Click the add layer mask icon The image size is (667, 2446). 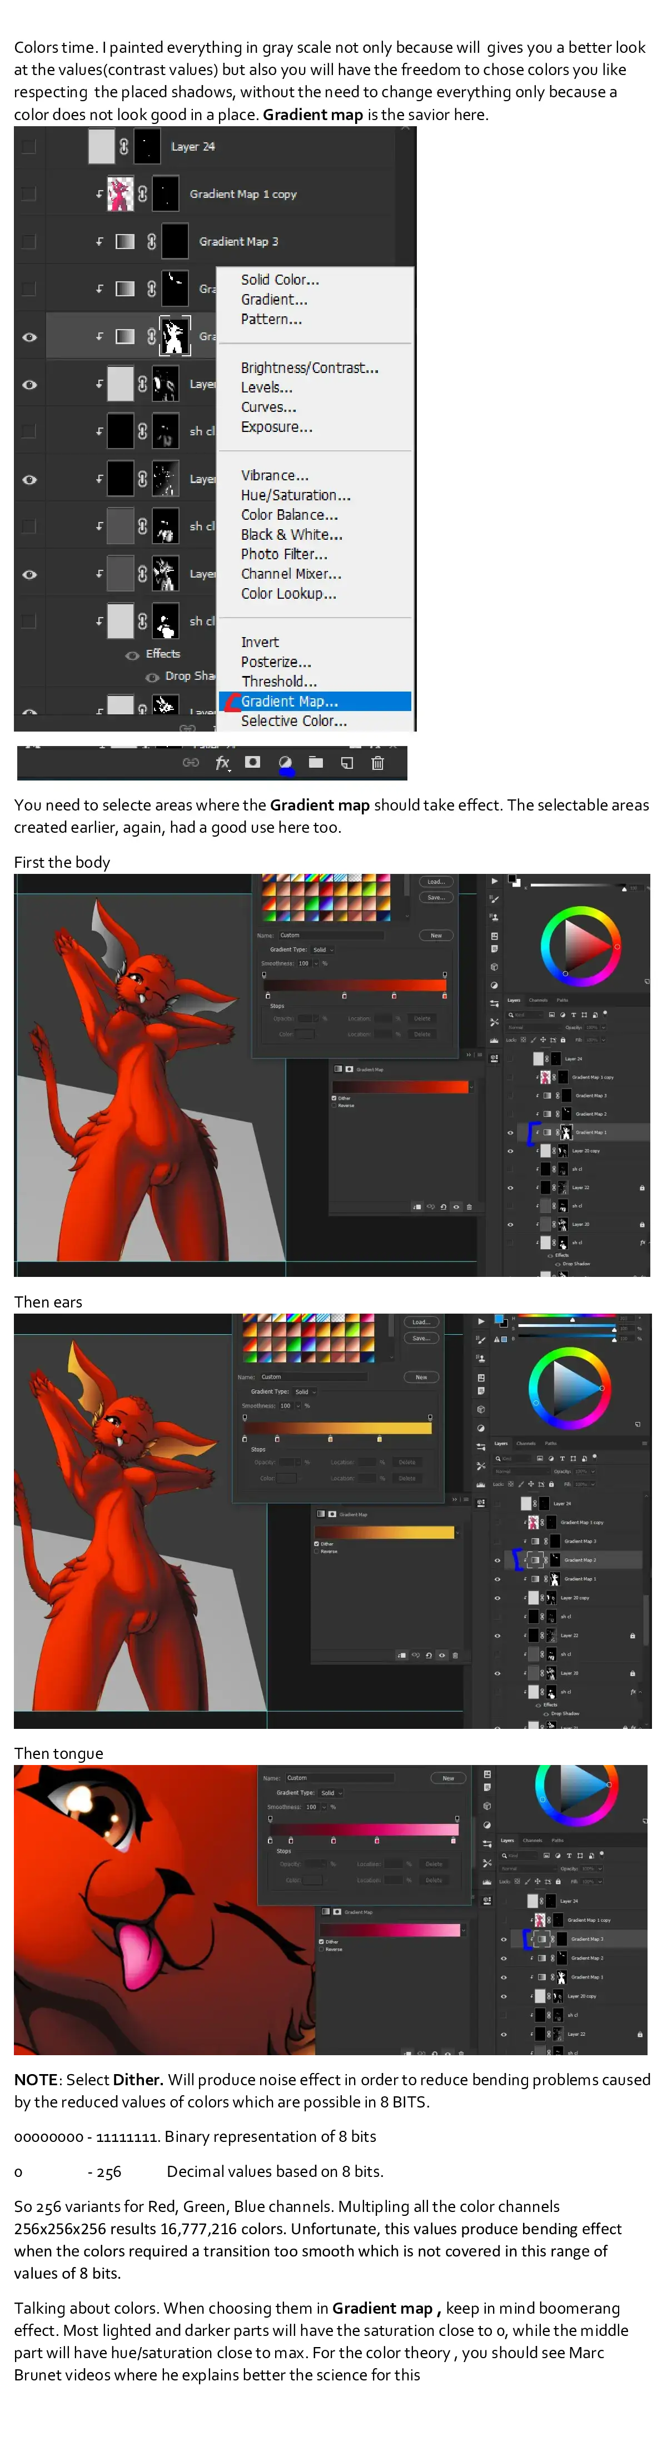[x=252, y=763]
